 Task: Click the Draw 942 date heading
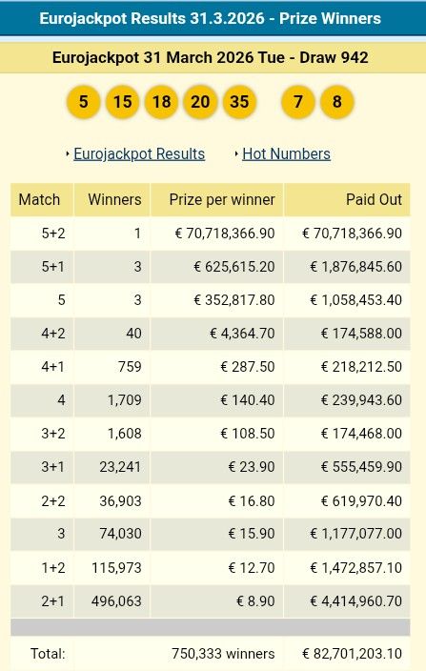(211, 57)
